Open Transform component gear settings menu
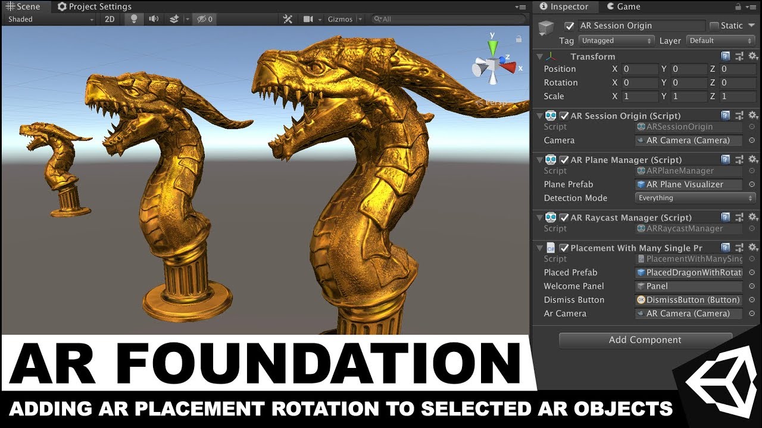This screenshot has height=428, width=762. point(753,56)
